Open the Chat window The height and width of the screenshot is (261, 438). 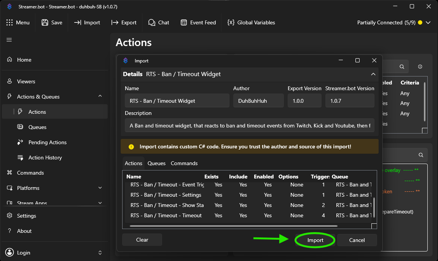159,22
